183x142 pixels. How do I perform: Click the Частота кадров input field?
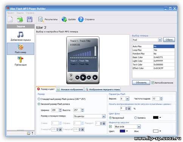[x=156, y=98]
